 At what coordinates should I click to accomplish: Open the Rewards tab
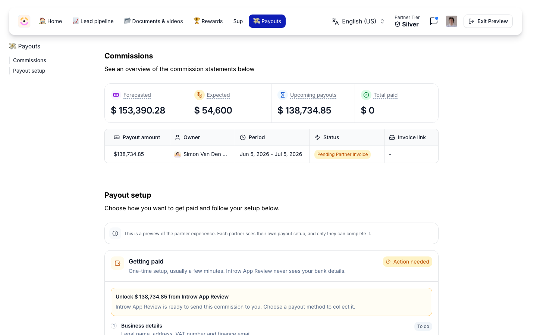[x=208, y=21]
